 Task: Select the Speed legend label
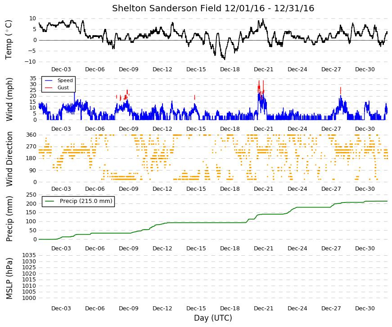click(65, 80)
